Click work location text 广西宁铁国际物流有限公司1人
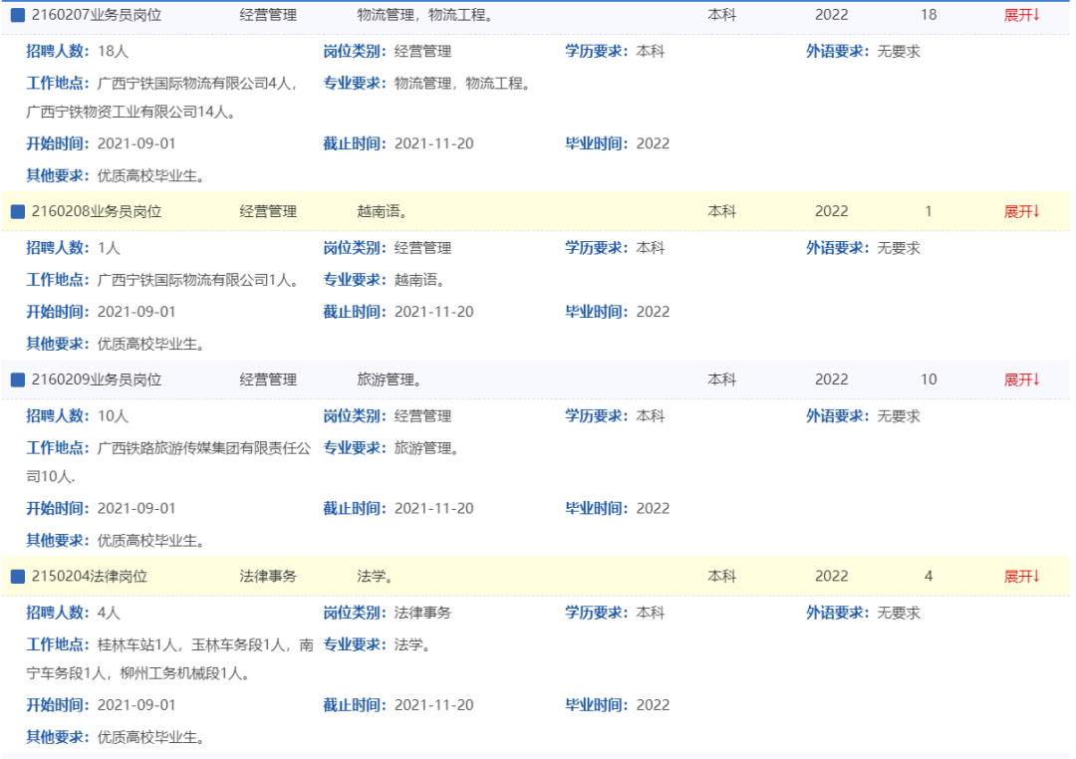The width and height of the screenshot is (1076, 759). pyautogui.click(x=199, y=280)
